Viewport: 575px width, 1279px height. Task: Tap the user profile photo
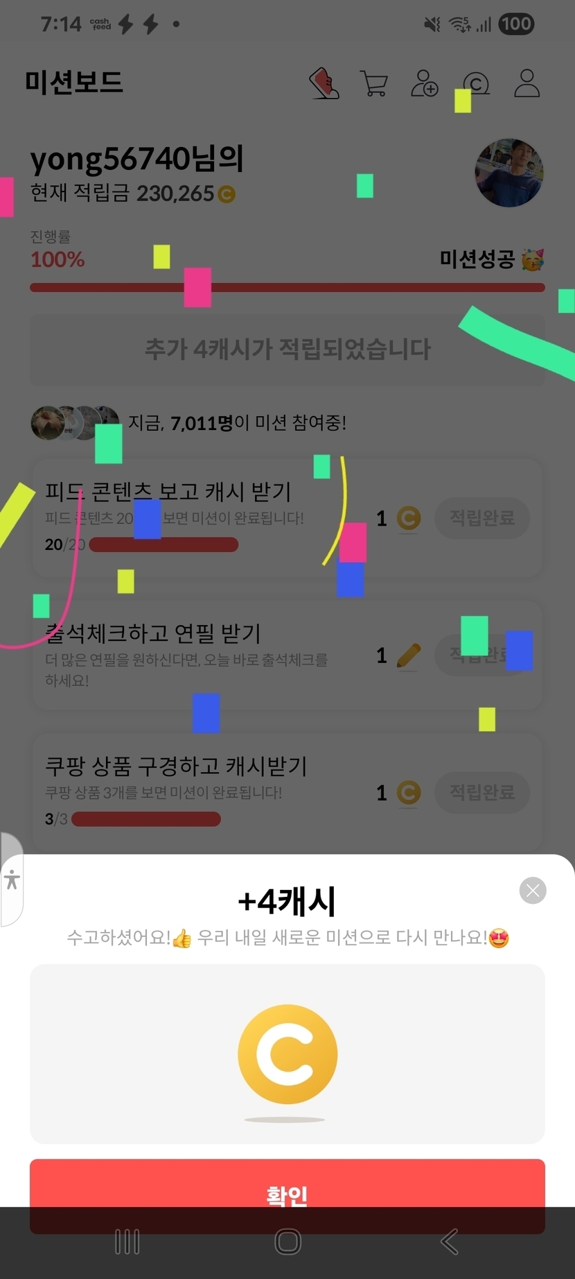pyautogui.click(x=509, y=173)
